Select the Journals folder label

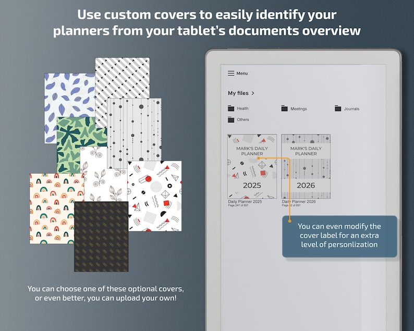point(351,109)
